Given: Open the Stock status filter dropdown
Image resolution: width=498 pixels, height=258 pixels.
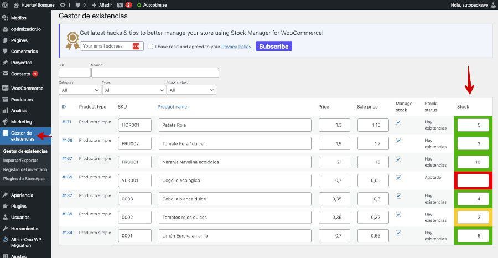Looking at the screenshot, I should pos(191,90).
